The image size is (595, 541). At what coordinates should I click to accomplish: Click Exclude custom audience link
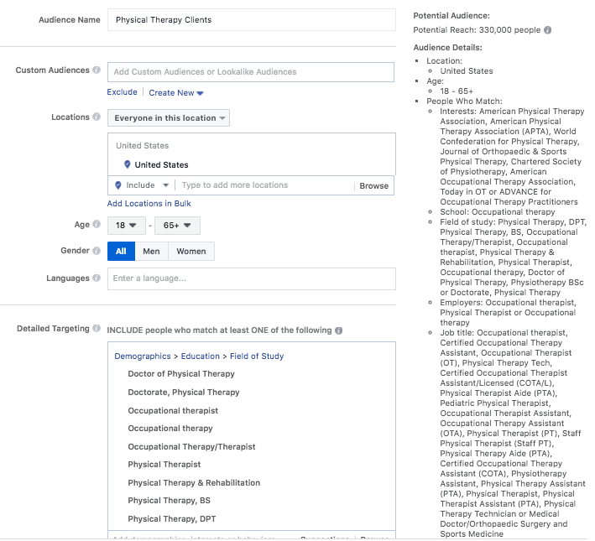click(x=123, y=92)
